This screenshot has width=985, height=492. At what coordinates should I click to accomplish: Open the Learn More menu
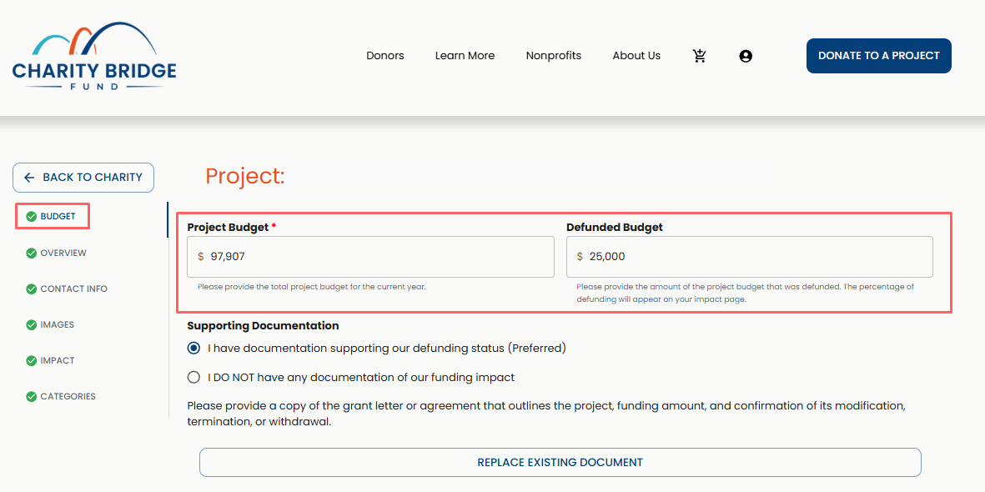465,56
